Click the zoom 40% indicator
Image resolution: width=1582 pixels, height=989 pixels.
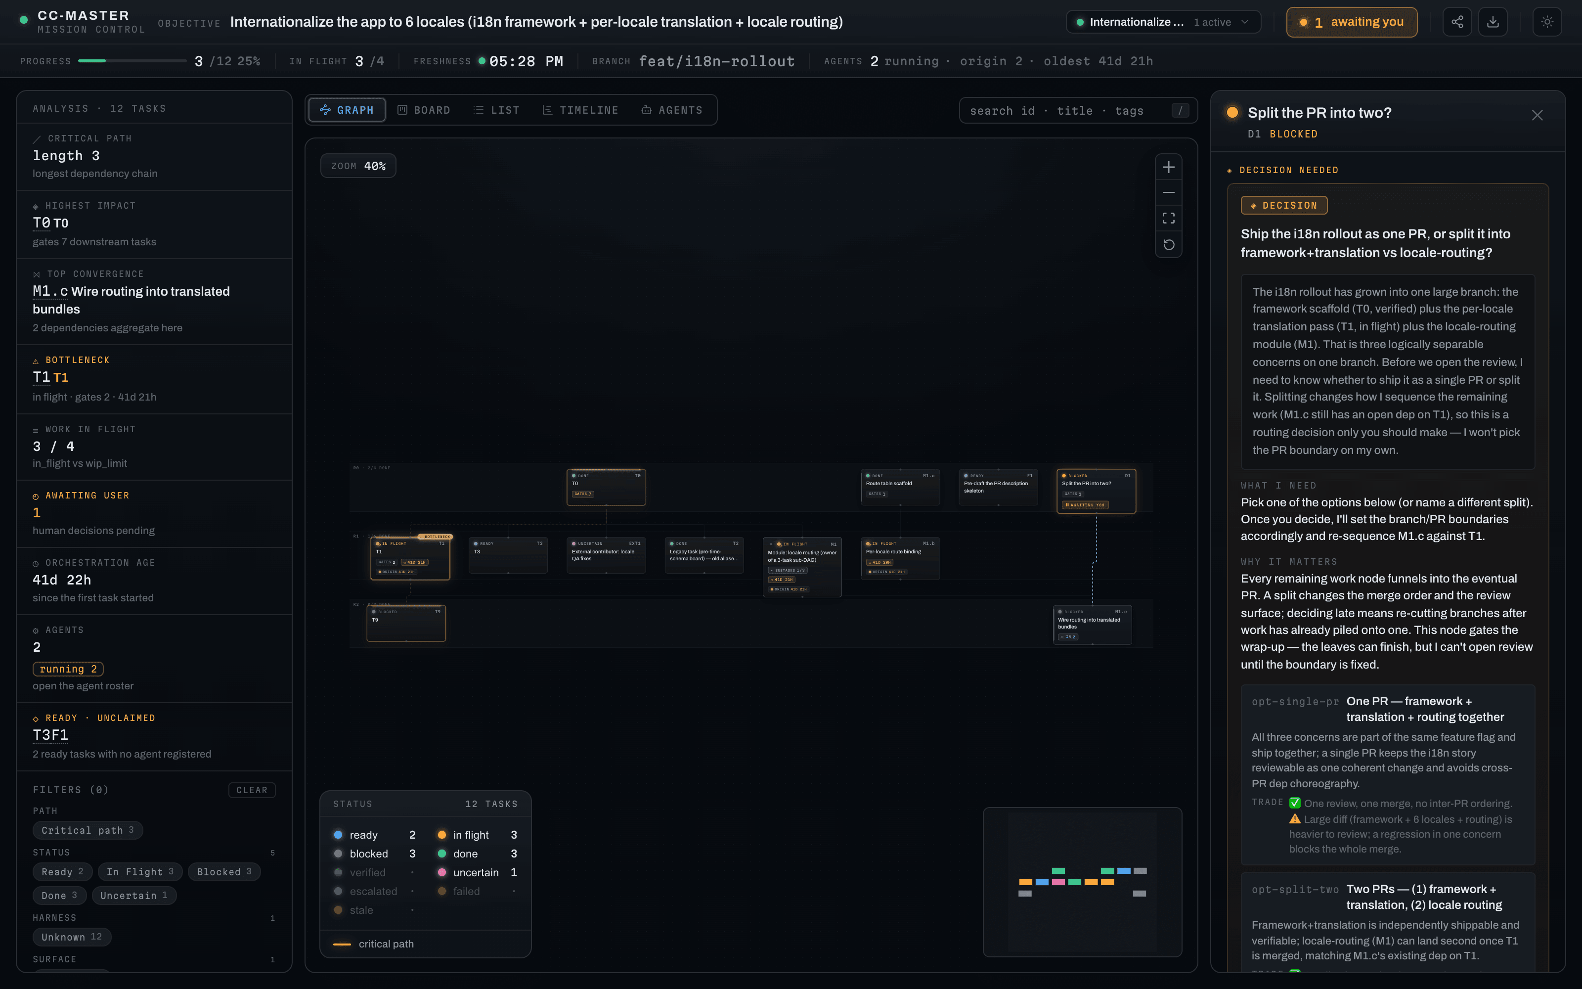point(358,166)
